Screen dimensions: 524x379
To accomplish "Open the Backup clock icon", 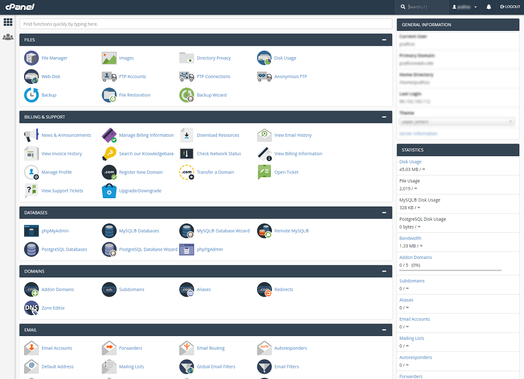I will pyautogui.click(x=31, y=95).
